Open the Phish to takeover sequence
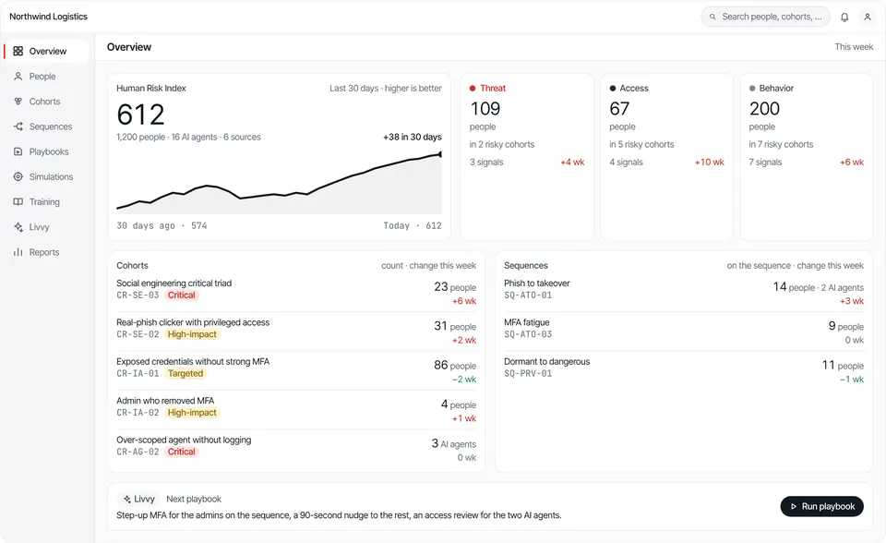Viewport: 886px width, 543px height. [684, 292]
